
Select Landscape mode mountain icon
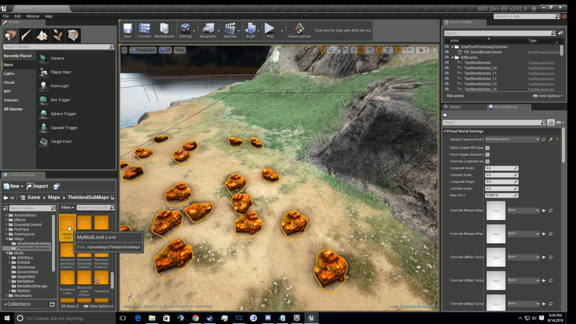click(42, 35)
